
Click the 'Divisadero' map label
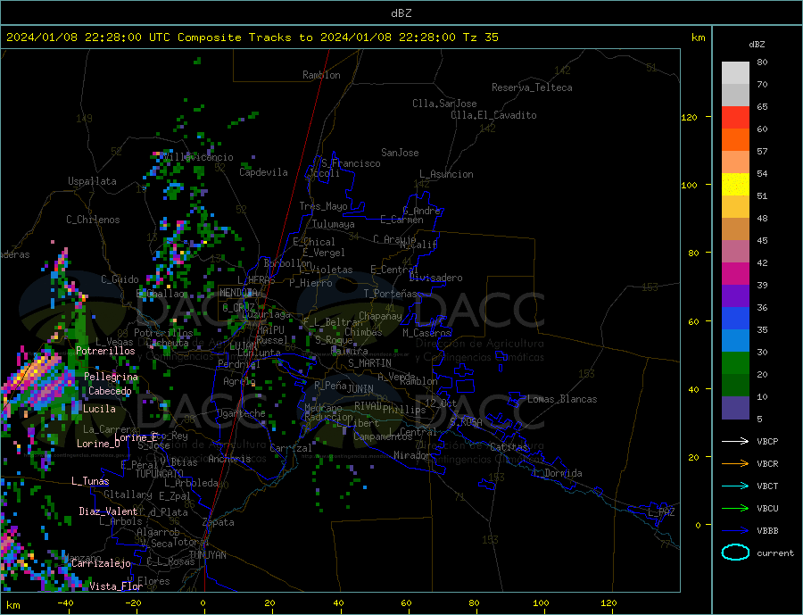(x=435, y=278)
